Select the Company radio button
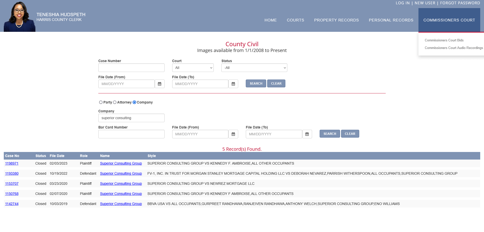Image resolution: width=484 pixels, height=232 pixels. (x=134, y=102)
